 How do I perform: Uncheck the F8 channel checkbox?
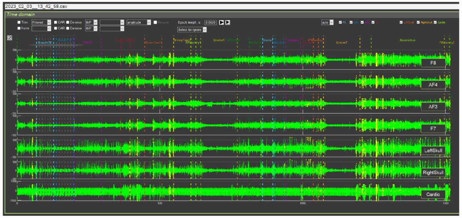tap(340, 22)
